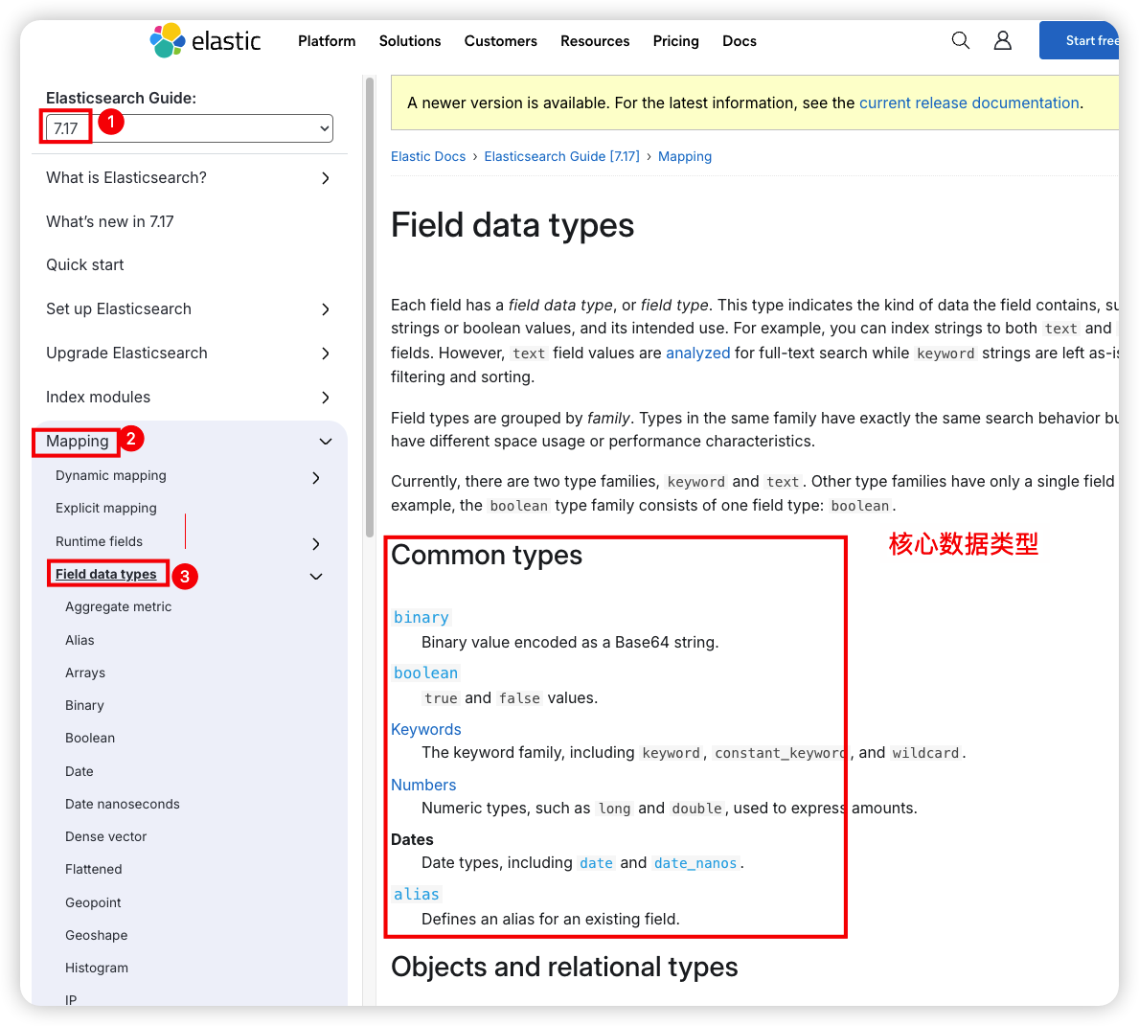The height and width of the screenshot is (1026, 1139).
Task: Collapse the Field data types chevron
Action: click(x=316, y=576)
